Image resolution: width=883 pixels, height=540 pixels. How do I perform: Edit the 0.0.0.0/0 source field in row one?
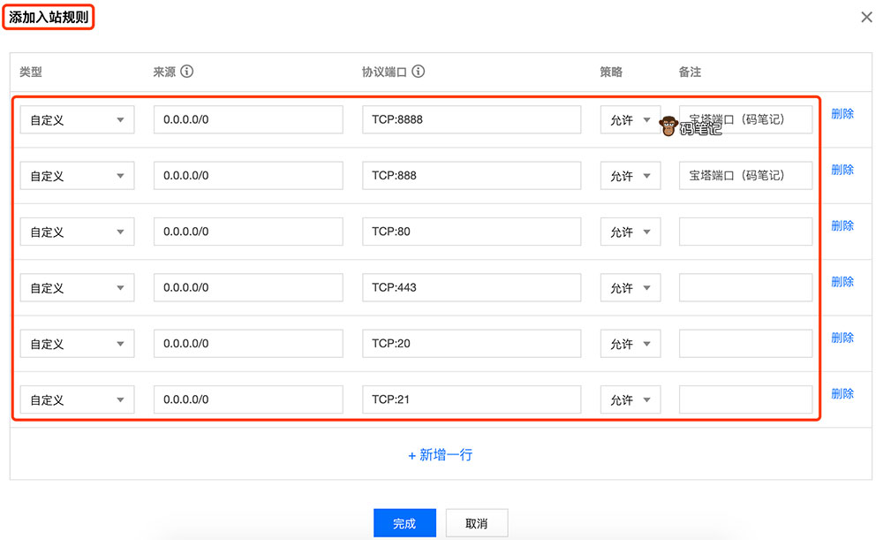tap(248, 118)
